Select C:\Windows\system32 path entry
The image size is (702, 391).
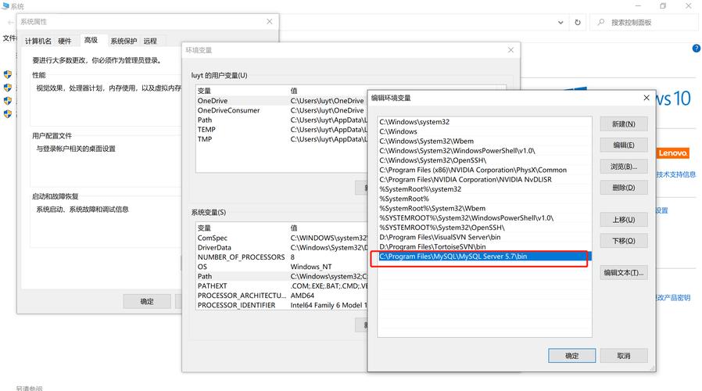click(485, 122)
